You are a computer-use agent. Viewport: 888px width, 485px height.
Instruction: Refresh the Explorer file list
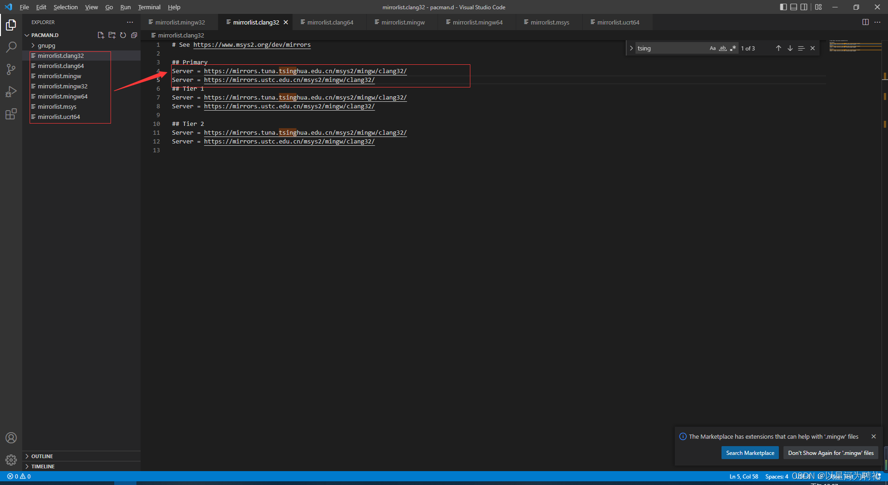[123, 35]
